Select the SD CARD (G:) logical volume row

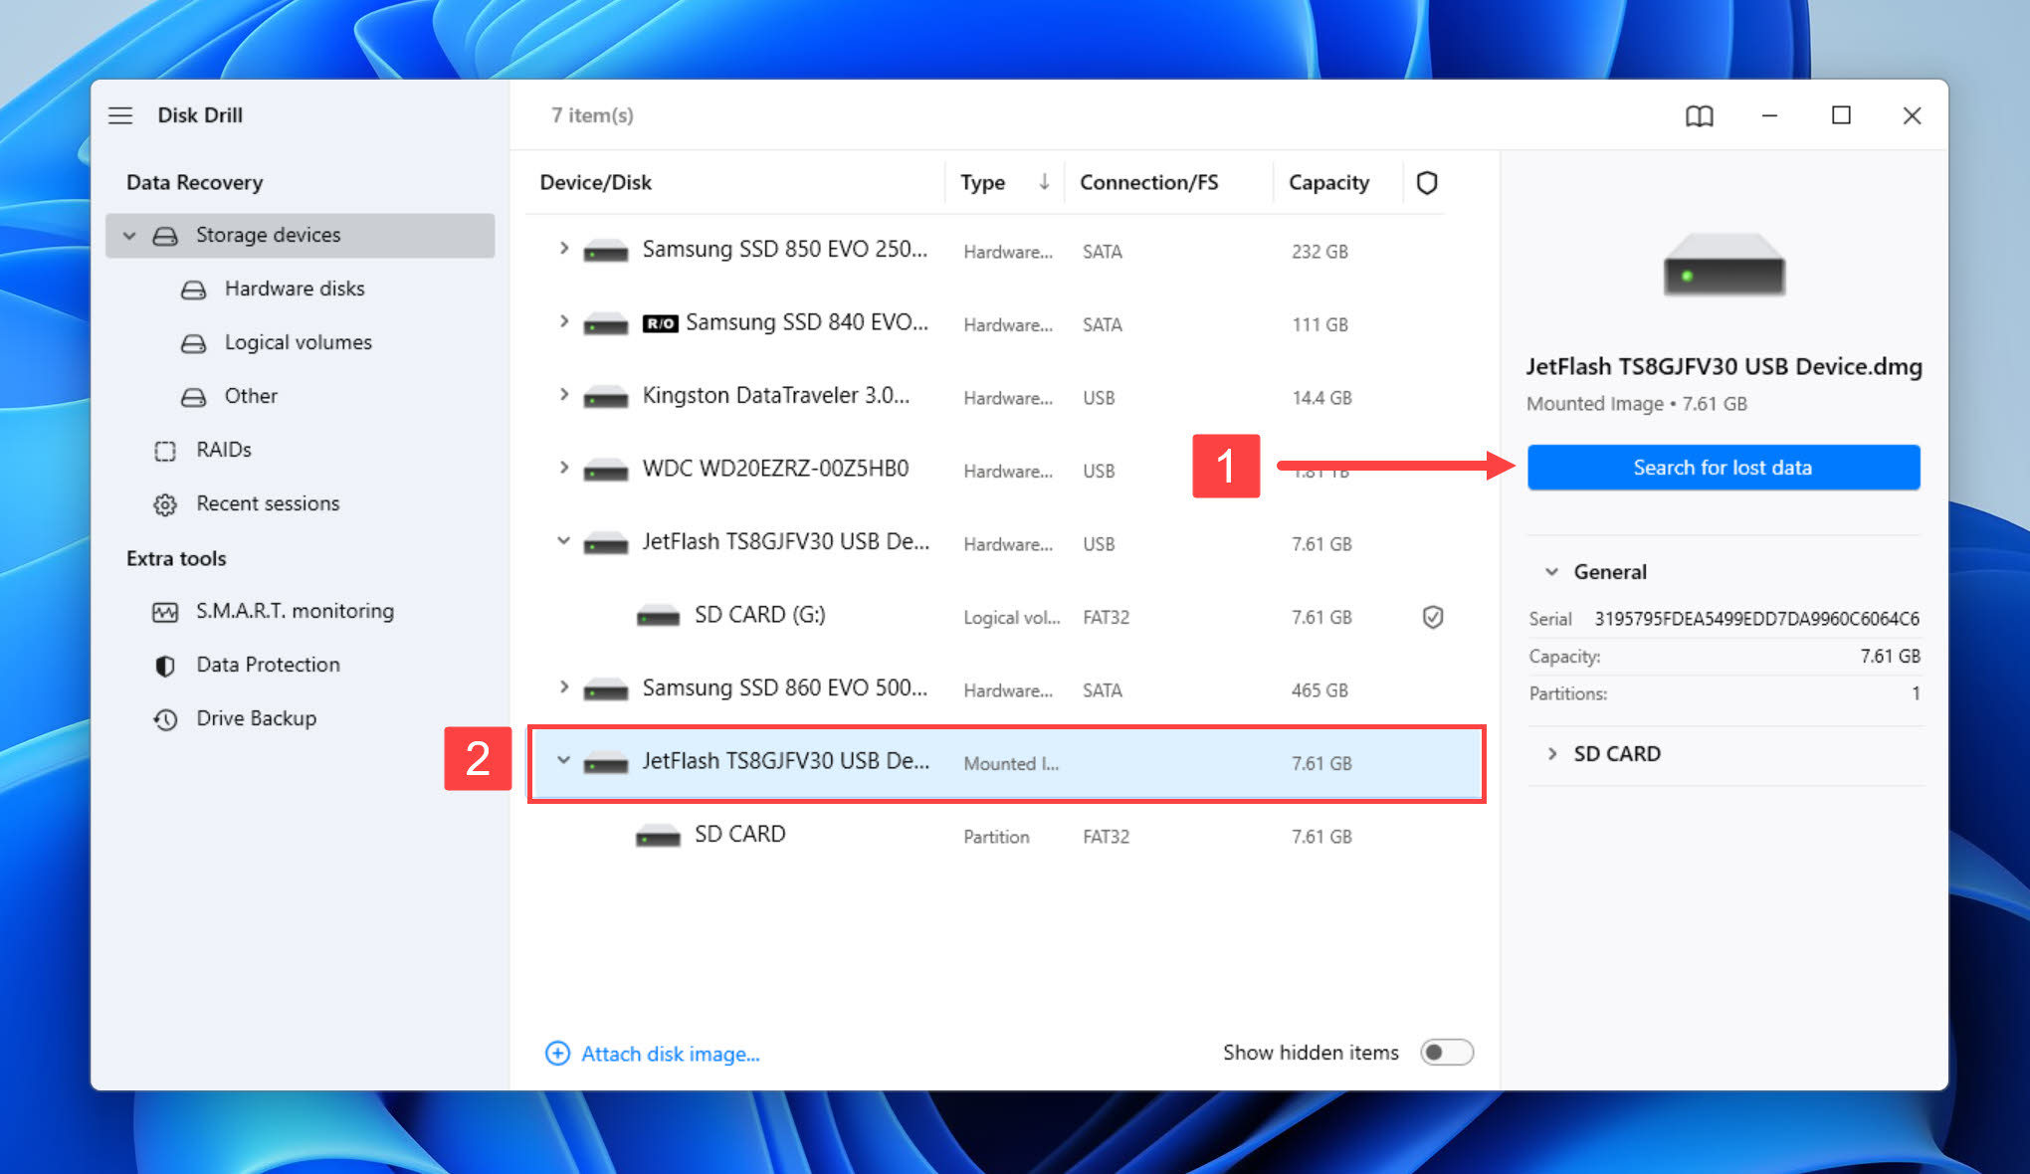pyautogui.click(x=1005, y=617)
